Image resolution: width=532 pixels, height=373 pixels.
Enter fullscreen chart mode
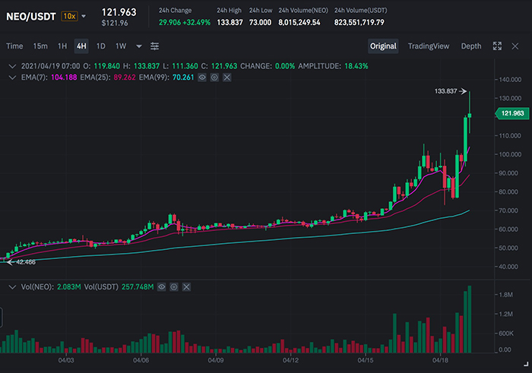tap(497, 46)
